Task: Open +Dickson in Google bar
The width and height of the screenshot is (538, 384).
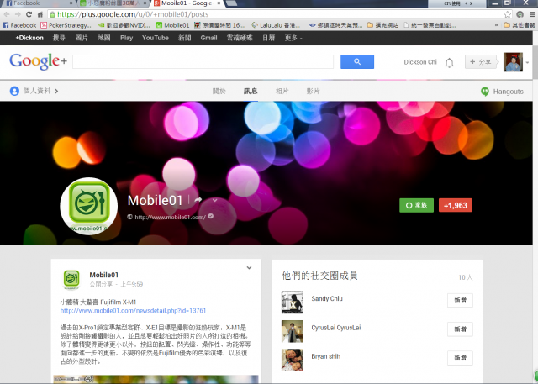Action: point(29,38)
